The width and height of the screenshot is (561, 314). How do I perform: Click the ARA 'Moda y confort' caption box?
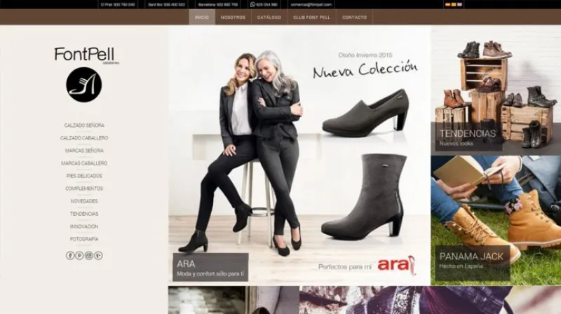pyautogui.click(x=210, y=268)
